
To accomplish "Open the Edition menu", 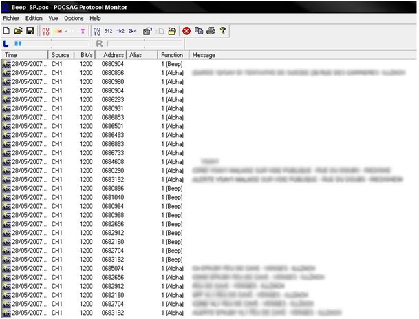I will 34,18.
